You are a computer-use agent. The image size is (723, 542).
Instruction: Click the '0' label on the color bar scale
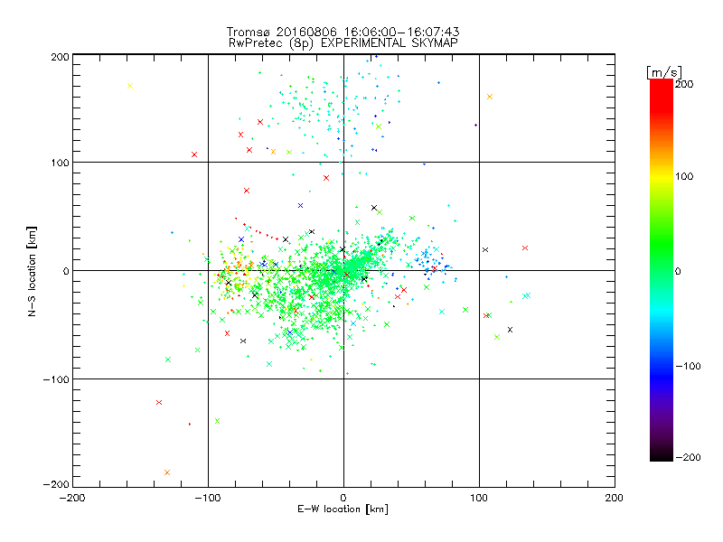[x=678, y=272]
